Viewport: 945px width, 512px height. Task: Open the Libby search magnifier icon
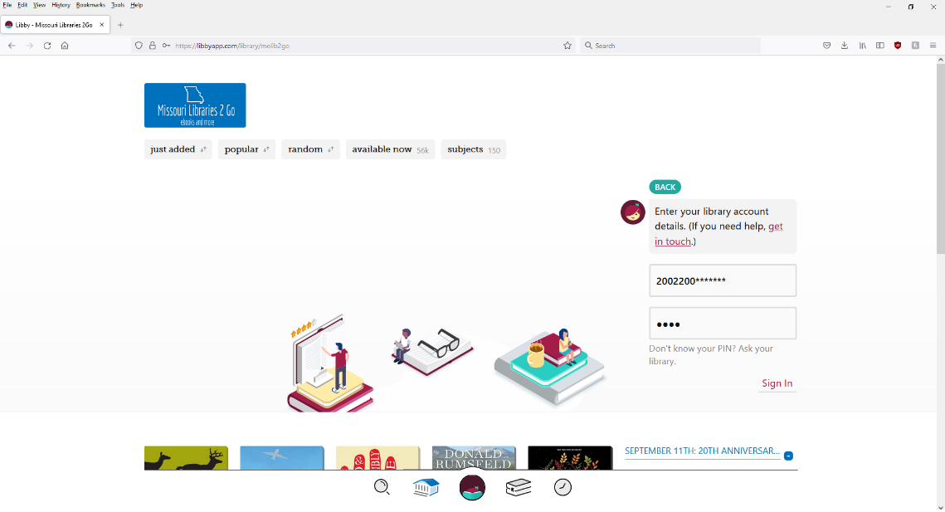click(382, 486)
